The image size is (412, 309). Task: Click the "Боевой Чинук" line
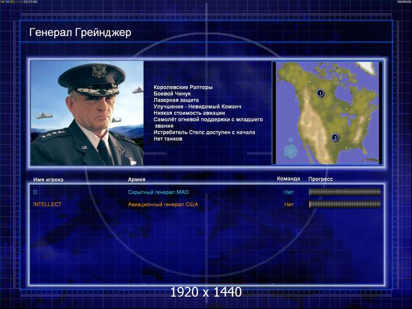[172, 94]
